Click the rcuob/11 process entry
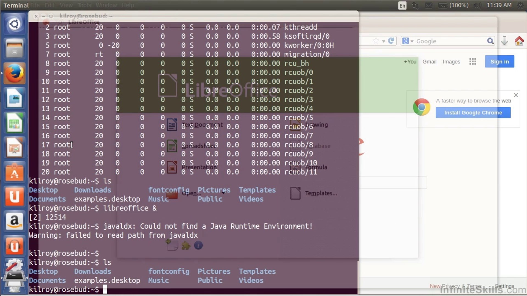This screenshot has height=296, width=527. click(x=301, y=172)
